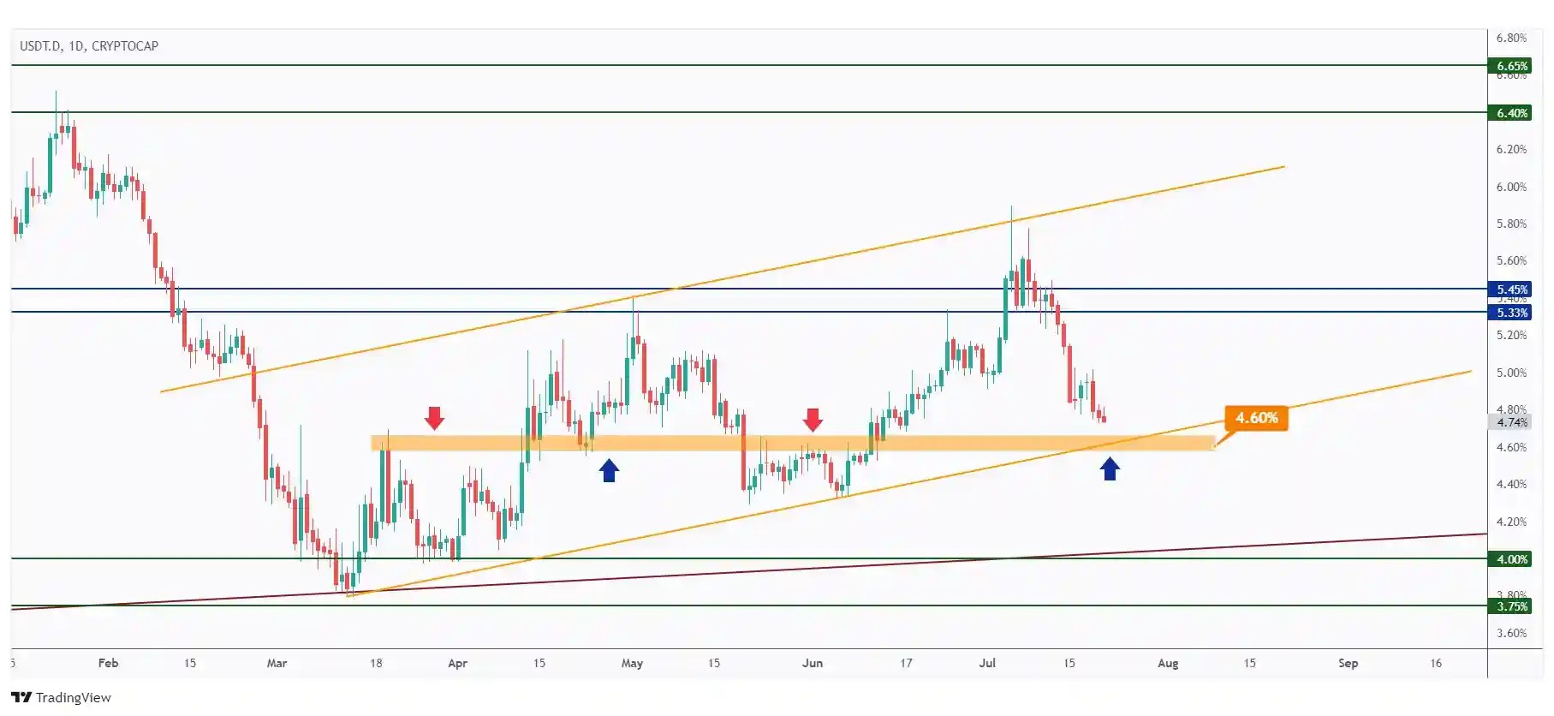Select the 5.45% blue price label
Image resolution: width=1554 pixels, height=716 pixels.
tap(1511, 289)
